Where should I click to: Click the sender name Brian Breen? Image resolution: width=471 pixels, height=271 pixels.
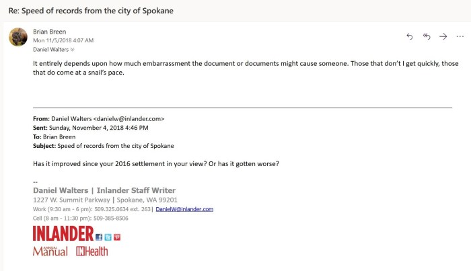pyautogui.click(x=49, y=31)
